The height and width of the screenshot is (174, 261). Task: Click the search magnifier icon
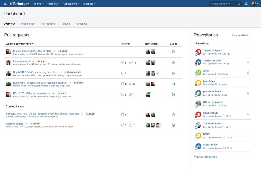pyautogui.click(x=239, y=4)
